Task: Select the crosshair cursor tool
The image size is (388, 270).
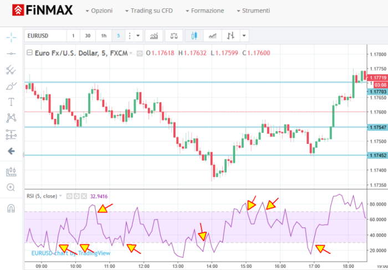Action: tap(11, 38)
